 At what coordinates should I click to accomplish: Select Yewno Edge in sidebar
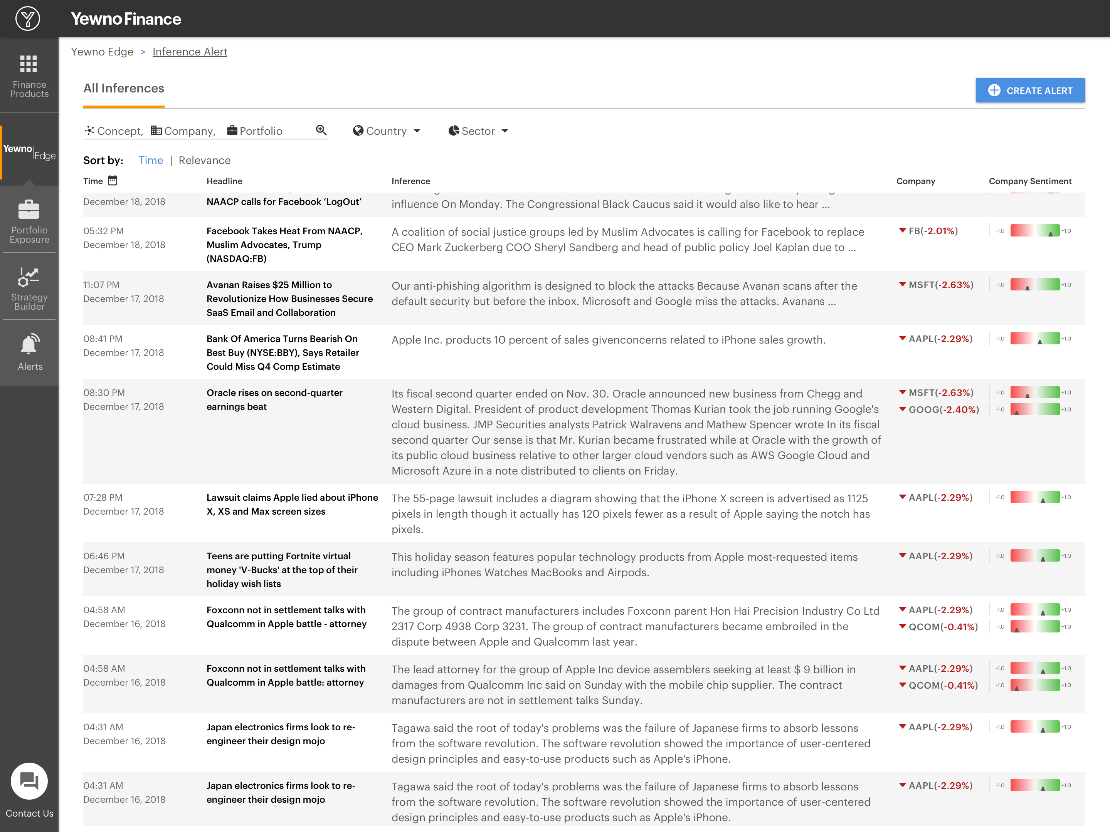click(29, 152)
